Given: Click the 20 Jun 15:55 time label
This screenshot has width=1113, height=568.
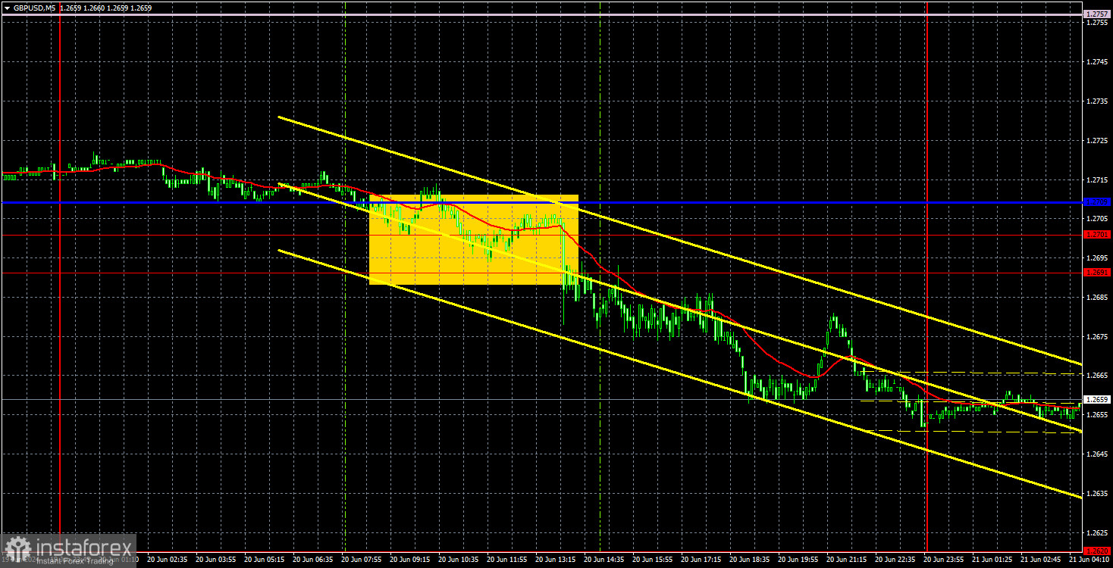Looking at the screenshot, I should coord(651,560).
